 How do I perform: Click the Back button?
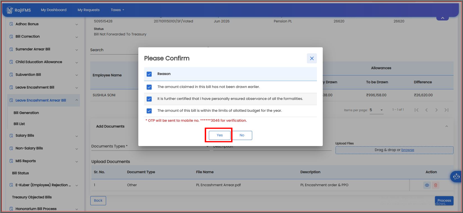point(98,201)
